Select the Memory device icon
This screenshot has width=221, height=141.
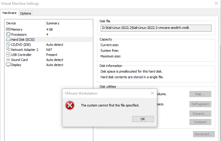(8, 29)
